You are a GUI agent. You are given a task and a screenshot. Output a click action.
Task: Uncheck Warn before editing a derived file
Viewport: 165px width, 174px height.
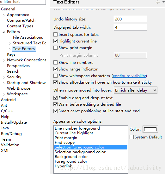click(x=55, y=104)
